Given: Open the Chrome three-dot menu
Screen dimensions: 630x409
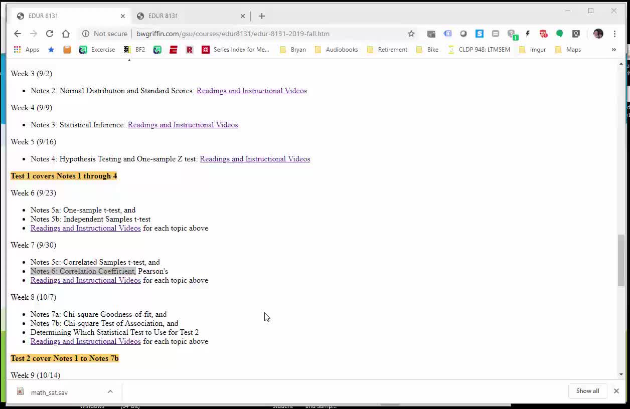Looking at the screenshot, I should tap(615, 34).
